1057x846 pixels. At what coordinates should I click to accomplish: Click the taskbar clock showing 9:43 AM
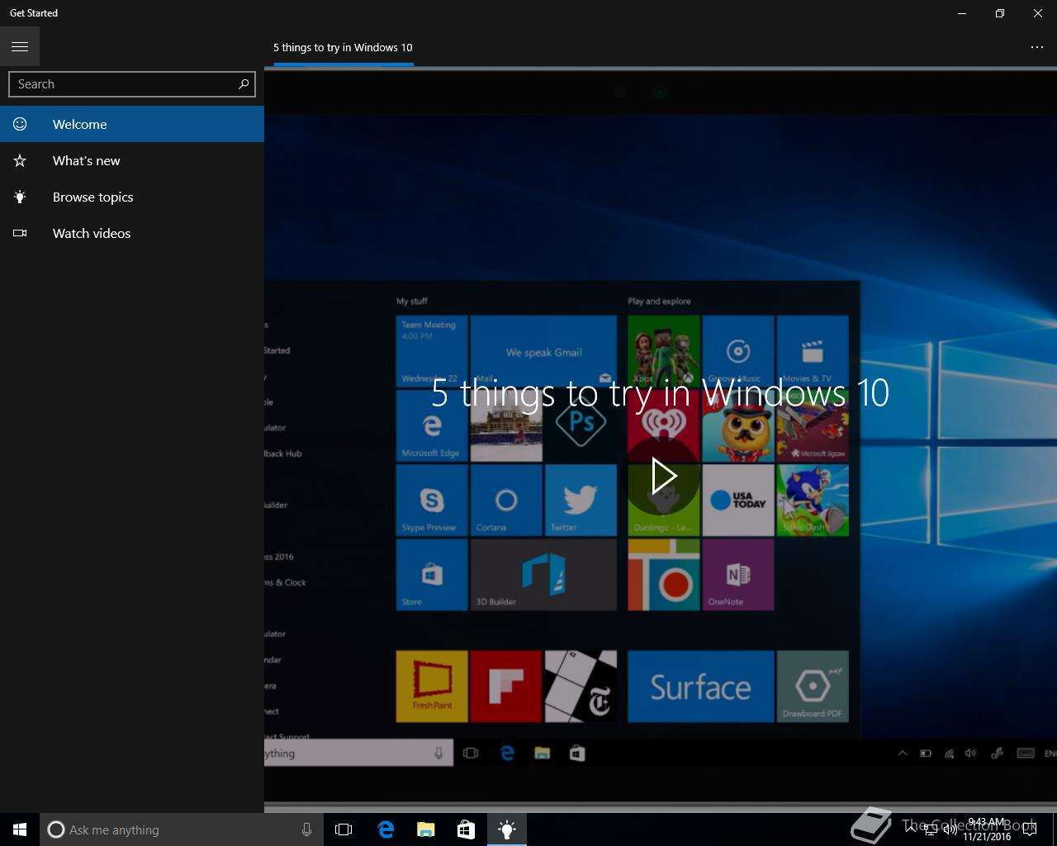click(x=987, y=829)
